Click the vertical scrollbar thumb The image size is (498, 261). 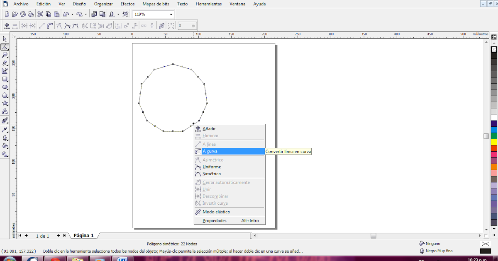[486, 136]
